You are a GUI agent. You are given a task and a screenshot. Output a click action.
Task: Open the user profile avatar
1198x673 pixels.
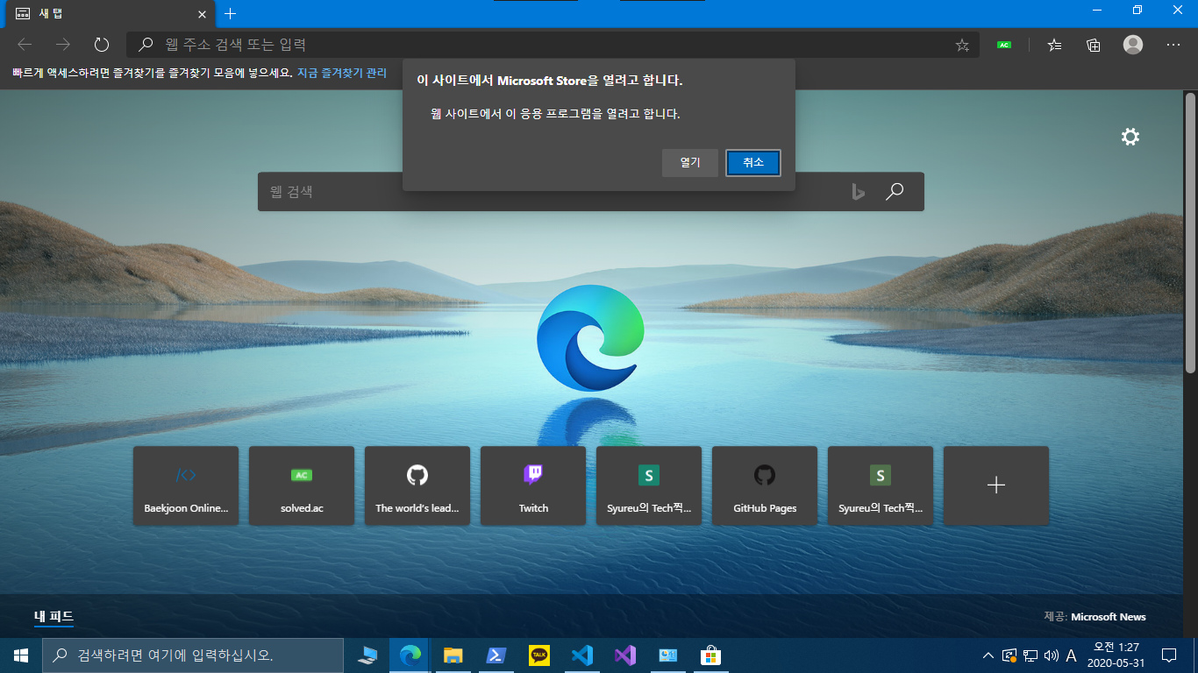click(x=1133, y=45)
